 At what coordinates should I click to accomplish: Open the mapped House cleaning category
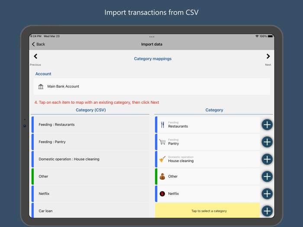click(207, 159)
